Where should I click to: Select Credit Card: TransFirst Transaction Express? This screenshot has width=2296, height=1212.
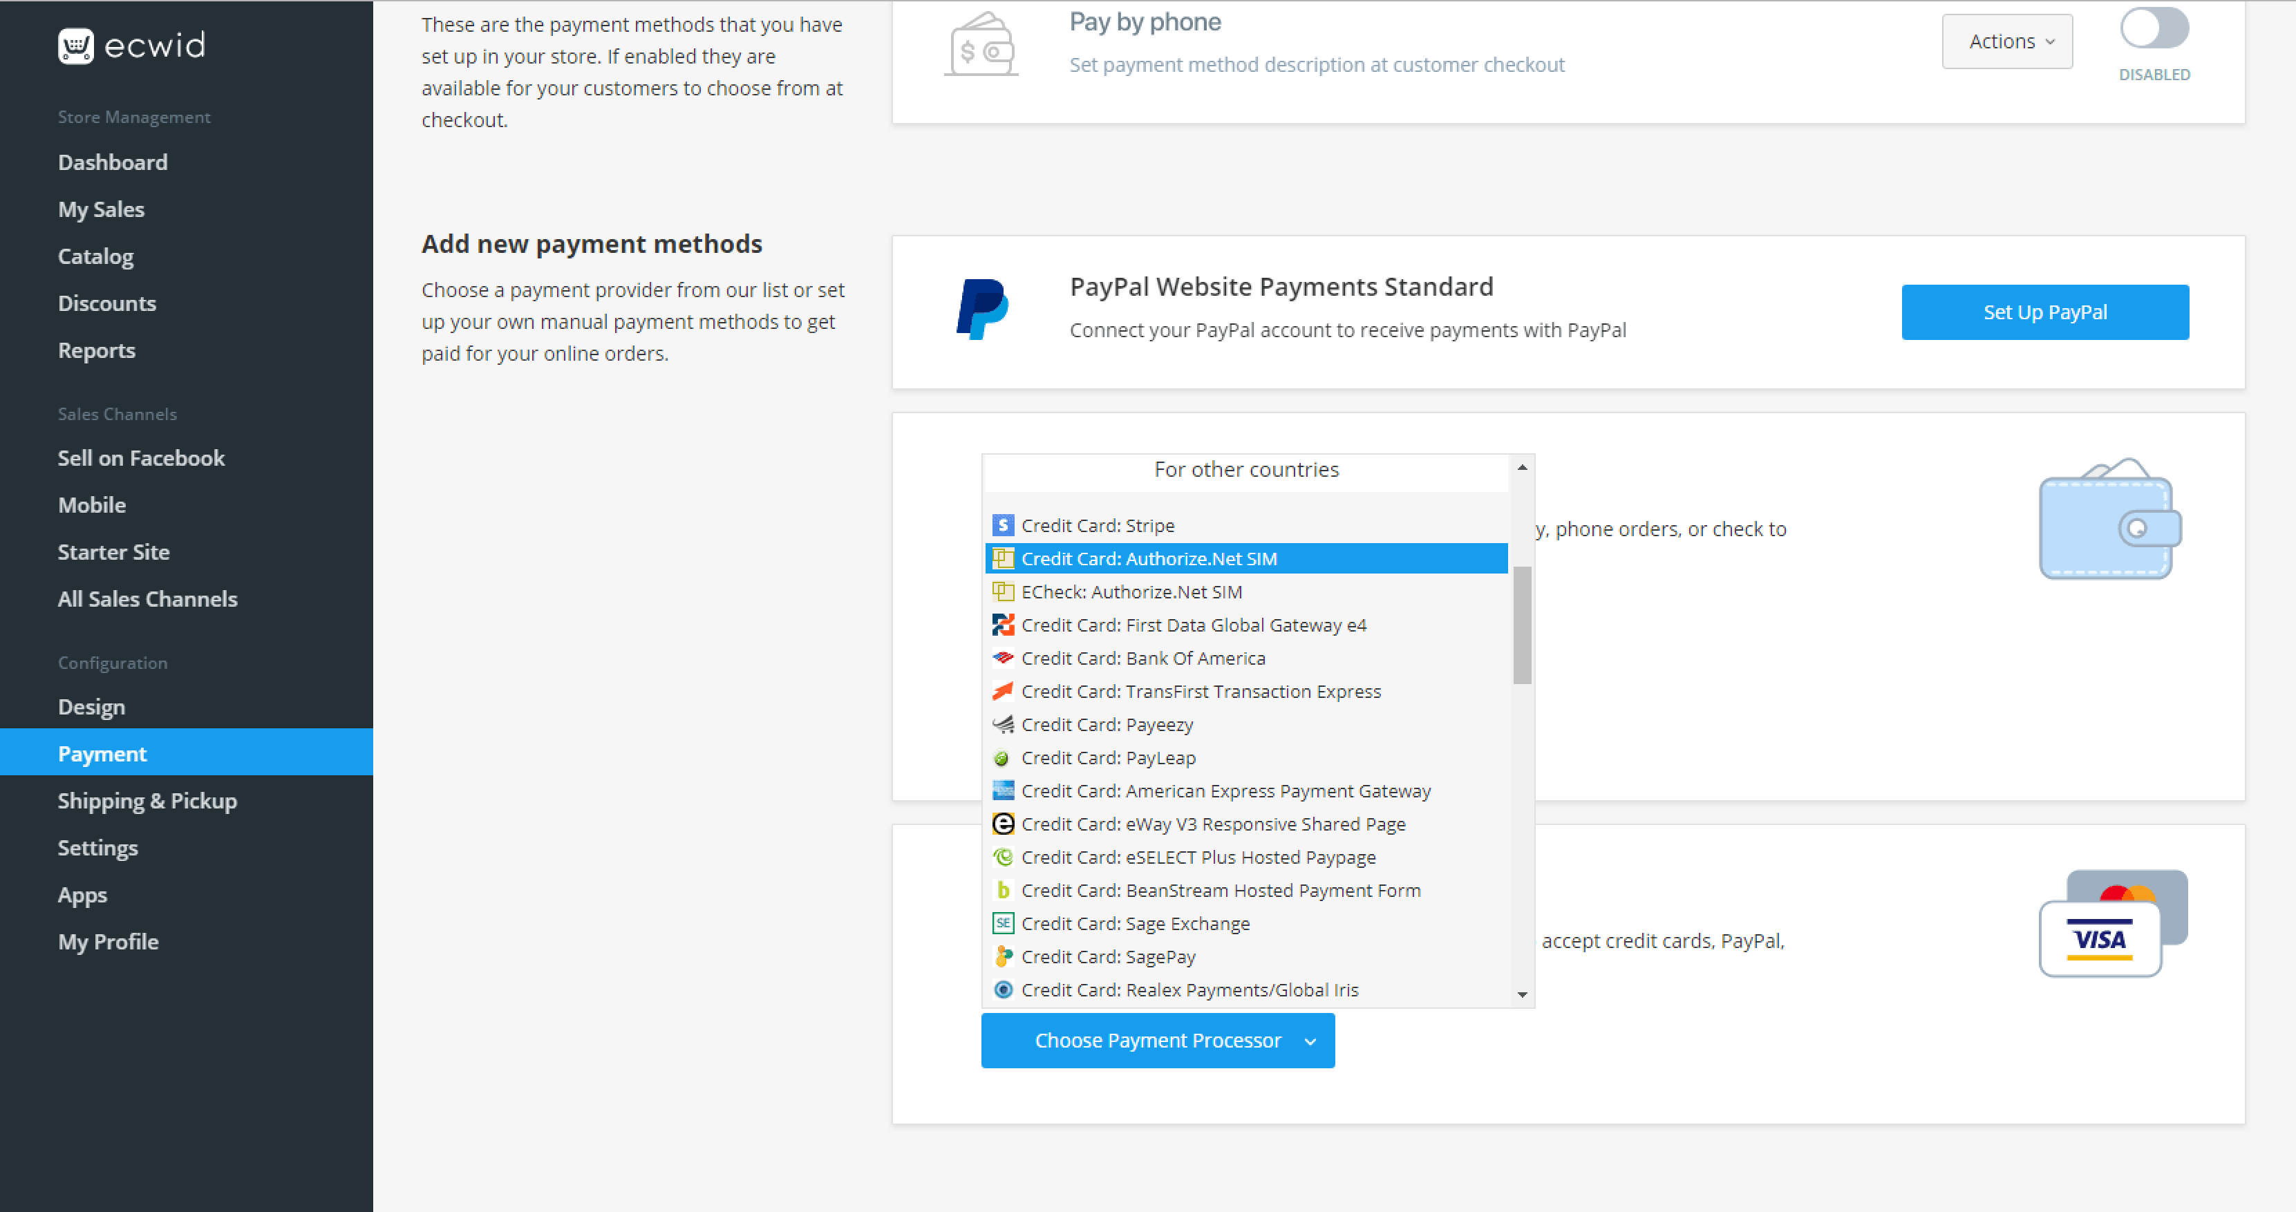tap(1246, 692)
